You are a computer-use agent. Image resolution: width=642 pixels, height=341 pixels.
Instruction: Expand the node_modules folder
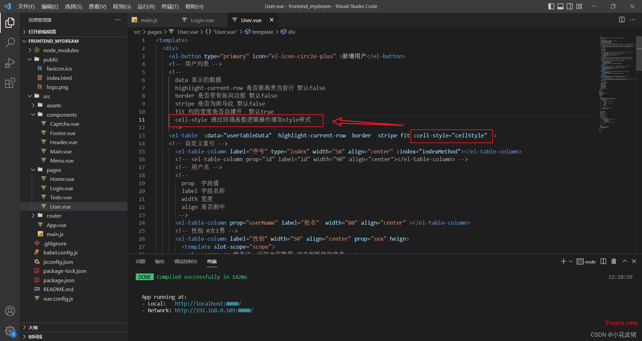[x=61, y=50]
